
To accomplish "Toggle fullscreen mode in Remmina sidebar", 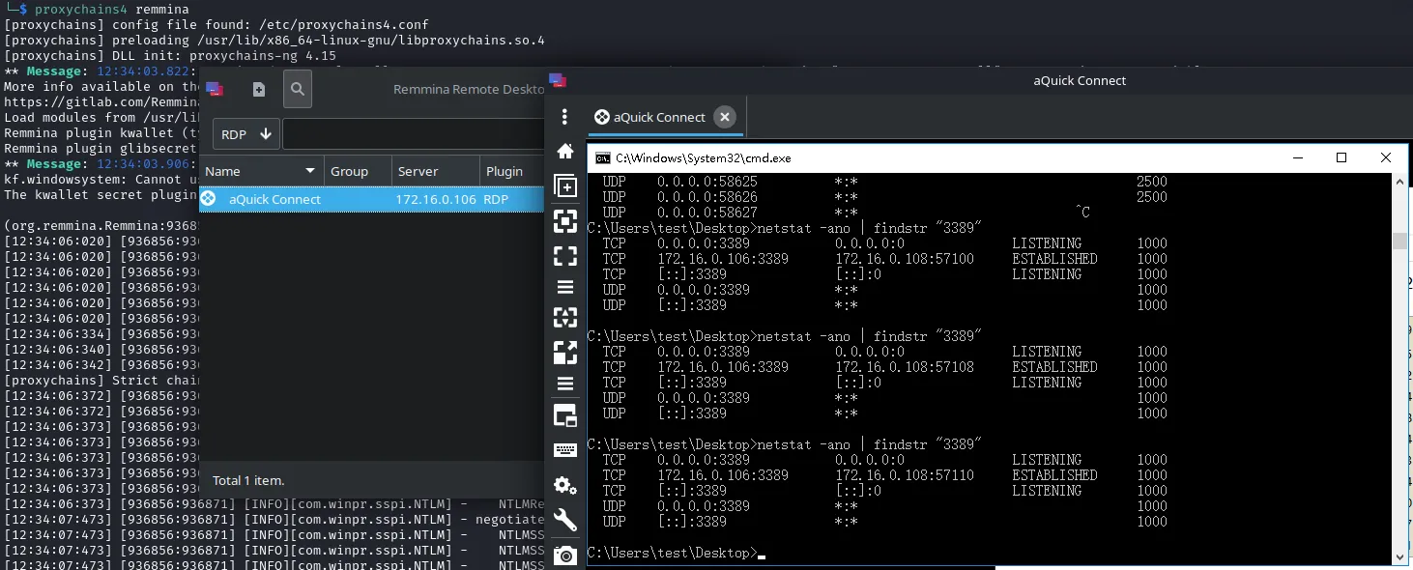I will pyautogui.click(x=565, y=256).
